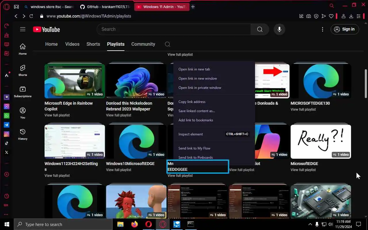The height and width of the screenshot is (230, 368).
Task: Click the YouTube logo
Action: pos(46,29)
